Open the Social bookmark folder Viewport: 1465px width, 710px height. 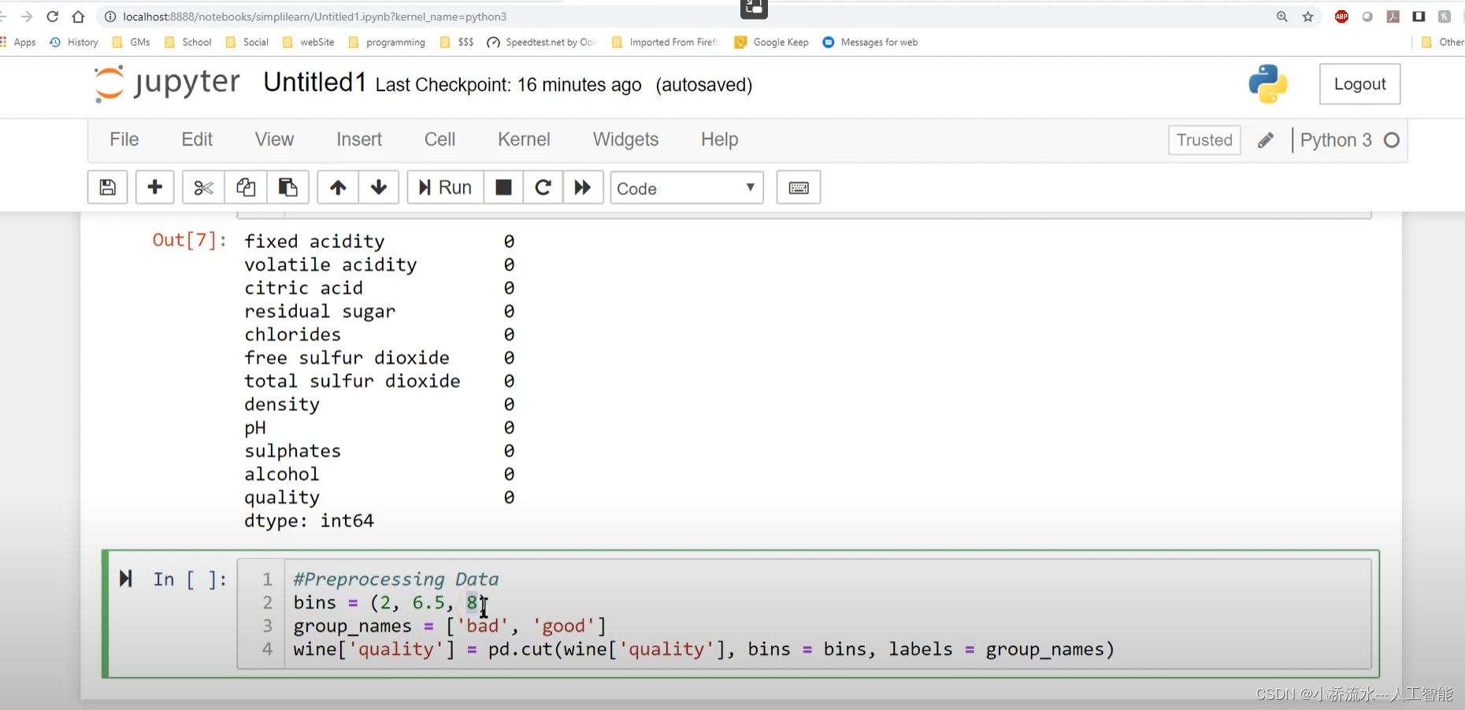[247, 43]
